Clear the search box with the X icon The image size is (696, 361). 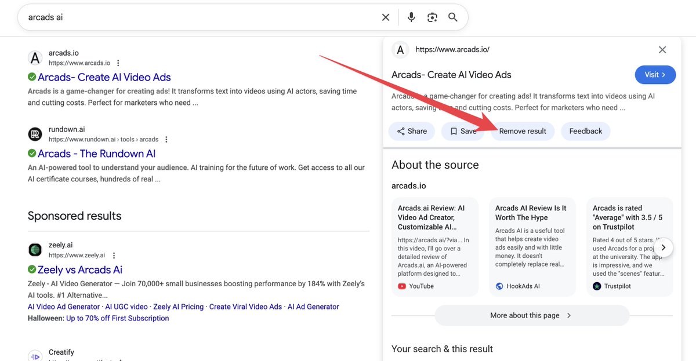tap(386, 17)
